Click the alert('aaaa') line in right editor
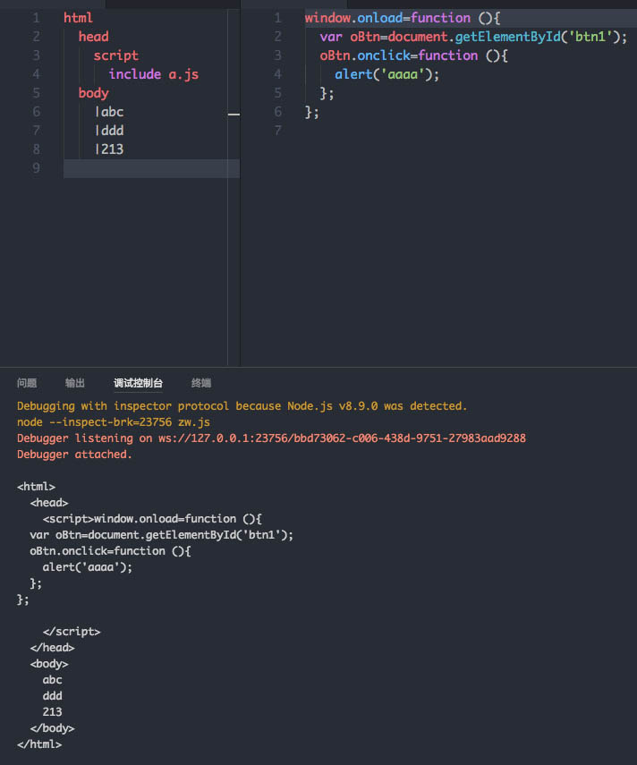Image resolution: width=637 pixels, height=765 pixels. [387, 74]
